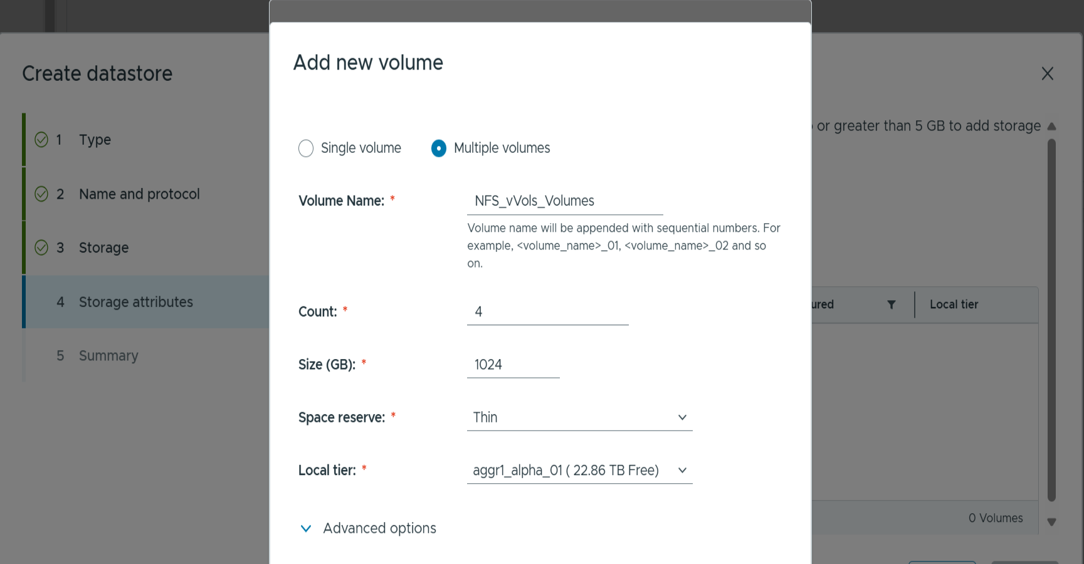Go to the Type wizard step
1084x564 pixels.
point(95,140)
